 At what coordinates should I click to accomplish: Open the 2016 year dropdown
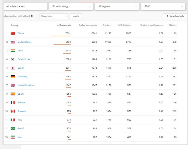[x=164, y=6]
